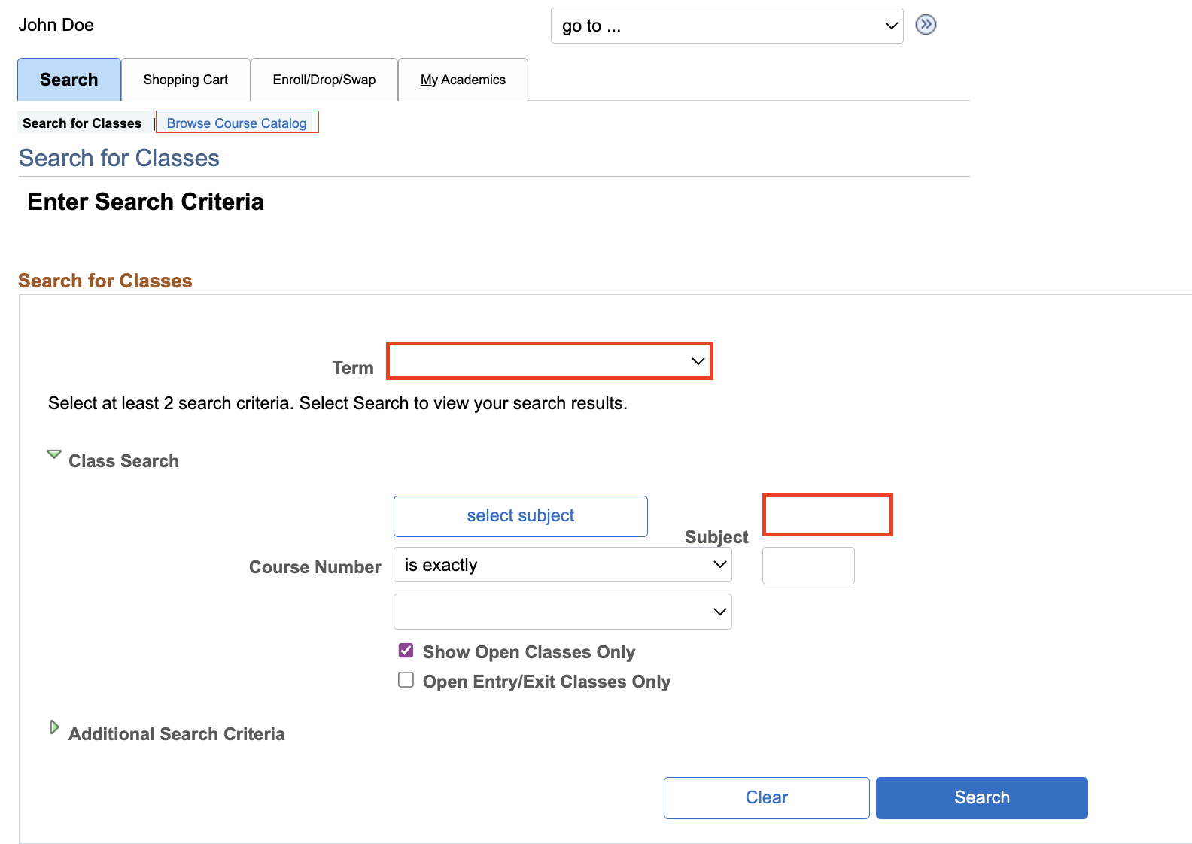
Task: Uncheck Show Open Classes Only
Action: point(406,651)
